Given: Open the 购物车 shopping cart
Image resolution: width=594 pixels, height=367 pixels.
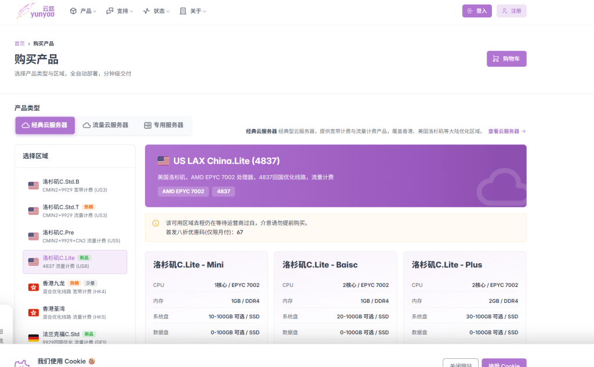Looking at the screenshot, I should [x=506, y=59].
